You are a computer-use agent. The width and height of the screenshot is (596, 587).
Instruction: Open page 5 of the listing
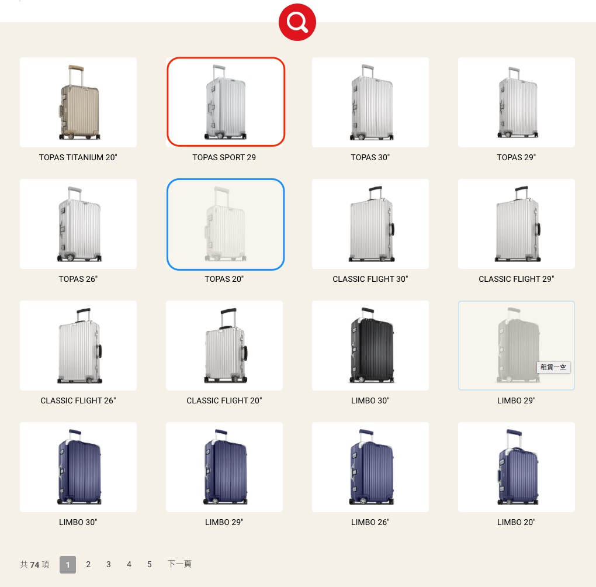click(150, 564)
